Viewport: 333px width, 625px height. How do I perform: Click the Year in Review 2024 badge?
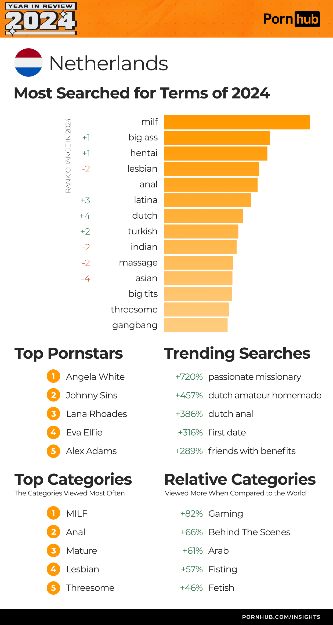(x=41, y=19)
